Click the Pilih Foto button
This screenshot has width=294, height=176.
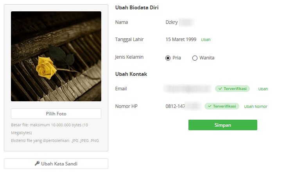pyautogui.click(x=56, y=114)
